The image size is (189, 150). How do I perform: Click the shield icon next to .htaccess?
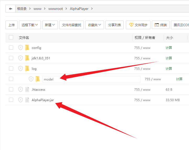tap(20, 89)
